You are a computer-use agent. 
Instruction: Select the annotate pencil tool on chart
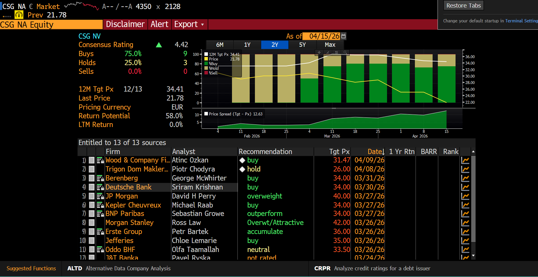point(328,53)
